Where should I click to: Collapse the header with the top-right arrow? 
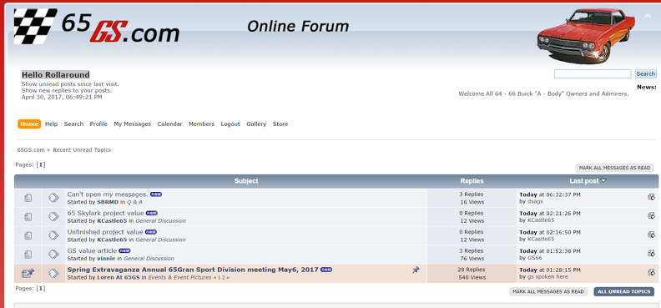(x=648, y=17)
